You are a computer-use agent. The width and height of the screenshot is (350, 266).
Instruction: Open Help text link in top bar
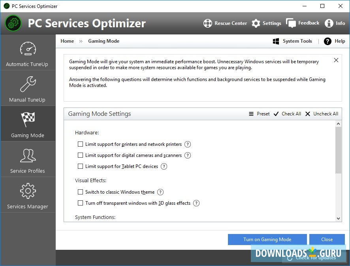coord(340,41)
